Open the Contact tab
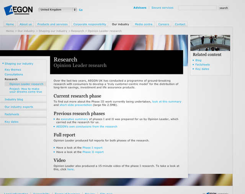245x194 pixels. pyautogui.click(x=180, y=24)
